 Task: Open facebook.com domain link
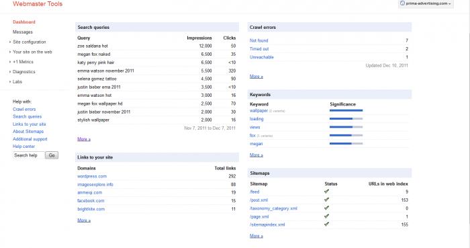tap(91, 201)
